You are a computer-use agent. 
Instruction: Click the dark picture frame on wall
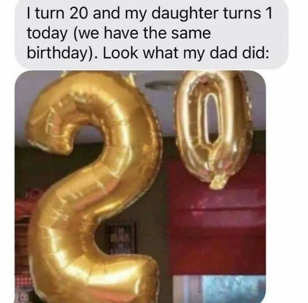(x=121, y=238)
